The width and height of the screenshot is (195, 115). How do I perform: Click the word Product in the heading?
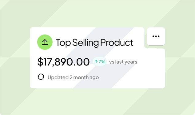click(x=117, y=43)
